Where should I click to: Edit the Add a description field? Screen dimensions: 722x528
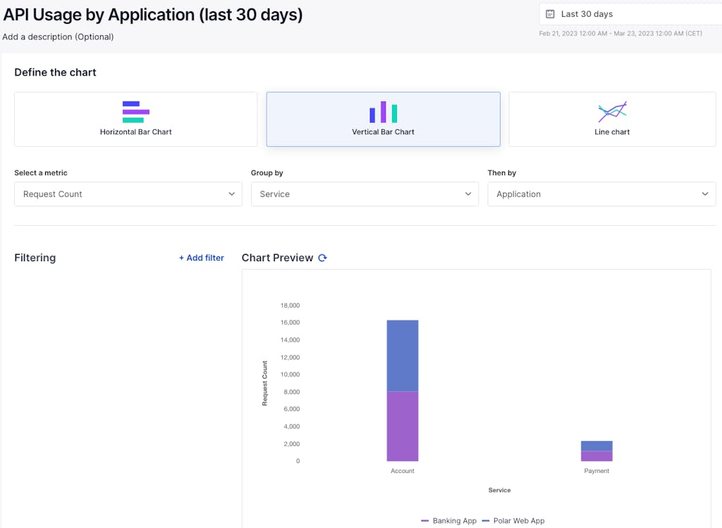tap(58, 37)
